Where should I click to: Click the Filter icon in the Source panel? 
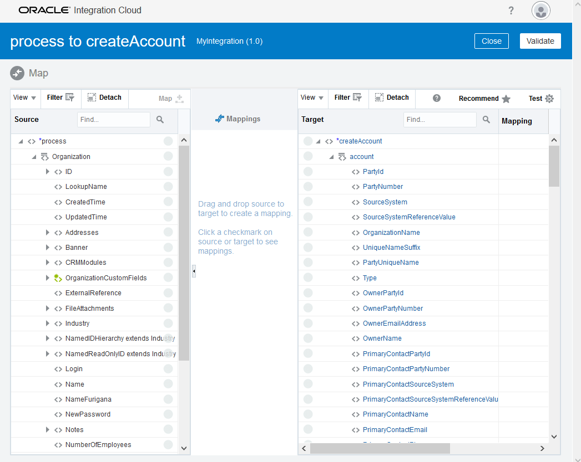click(71, 97)
